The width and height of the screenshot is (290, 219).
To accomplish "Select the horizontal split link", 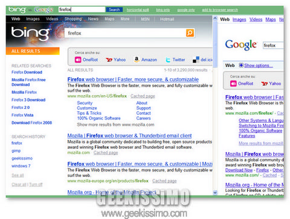I will (x=138, y=10).
